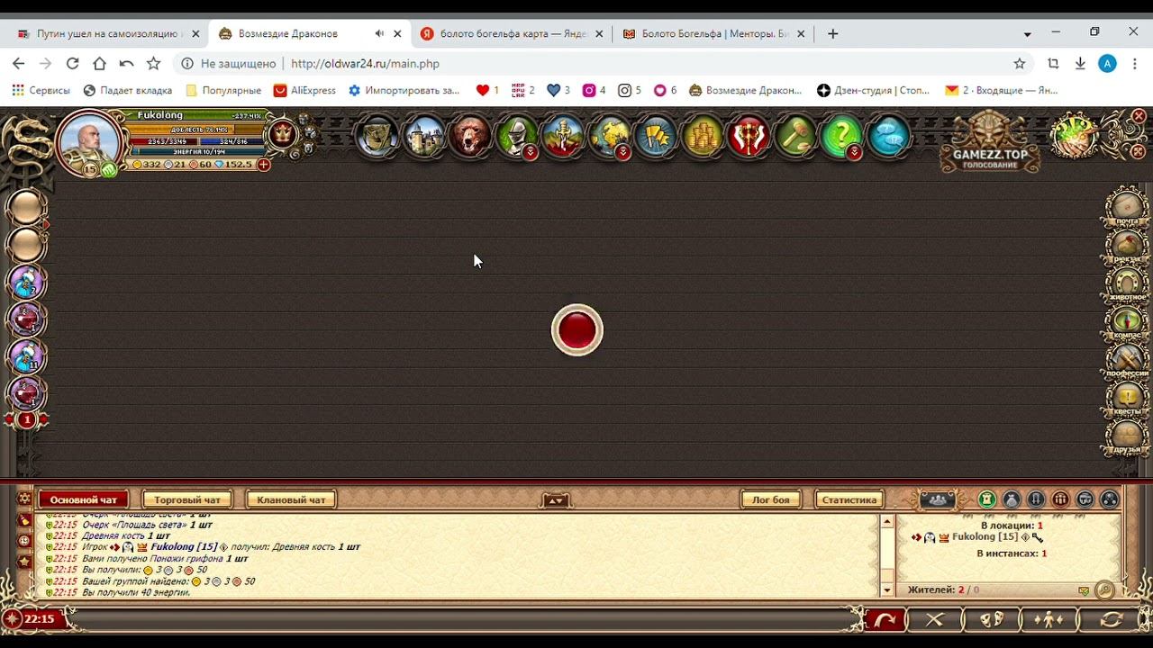Open the bear bestiary icon in top menu

(470, 137)
